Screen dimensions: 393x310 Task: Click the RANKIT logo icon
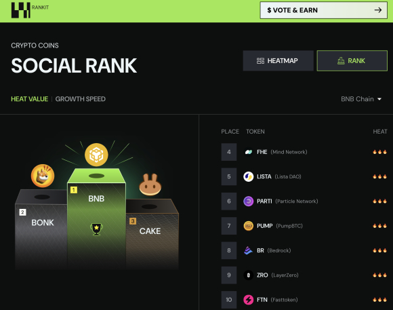tap(21, 10)
